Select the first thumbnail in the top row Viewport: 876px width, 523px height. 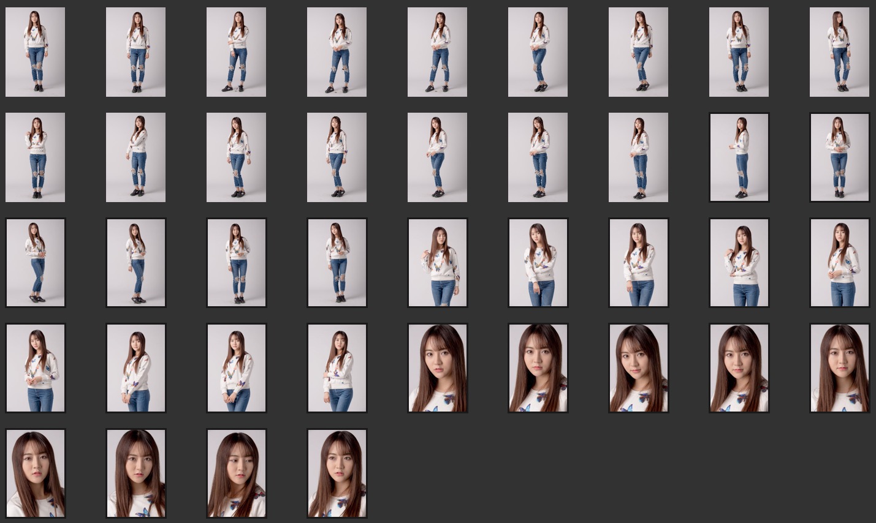(x=35, y=52)
